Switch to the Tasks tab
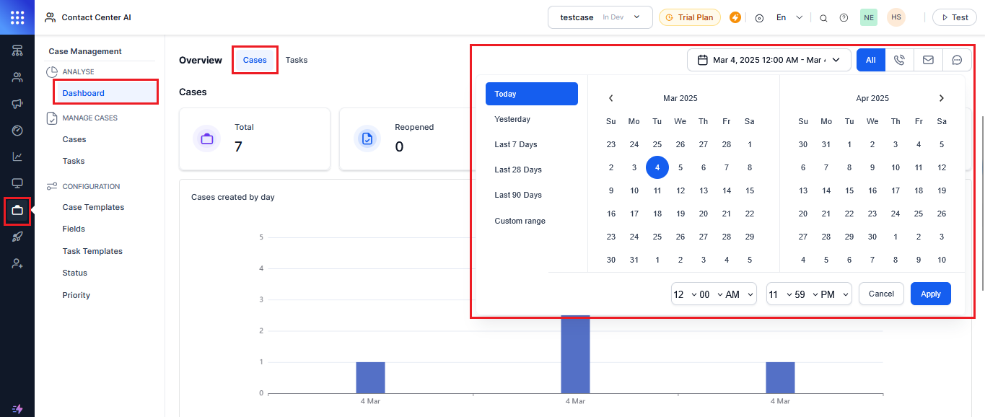985x417 pixels. pos(297,60)
